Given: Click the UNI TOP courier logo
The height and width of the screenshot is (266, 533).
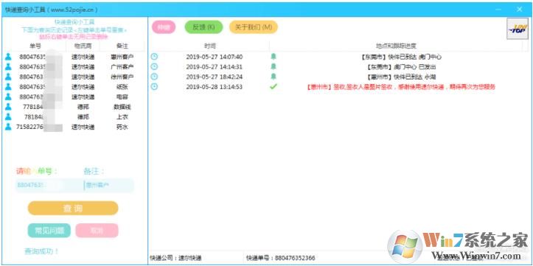Looking at the screenshot, I should [x=518, y=29].
